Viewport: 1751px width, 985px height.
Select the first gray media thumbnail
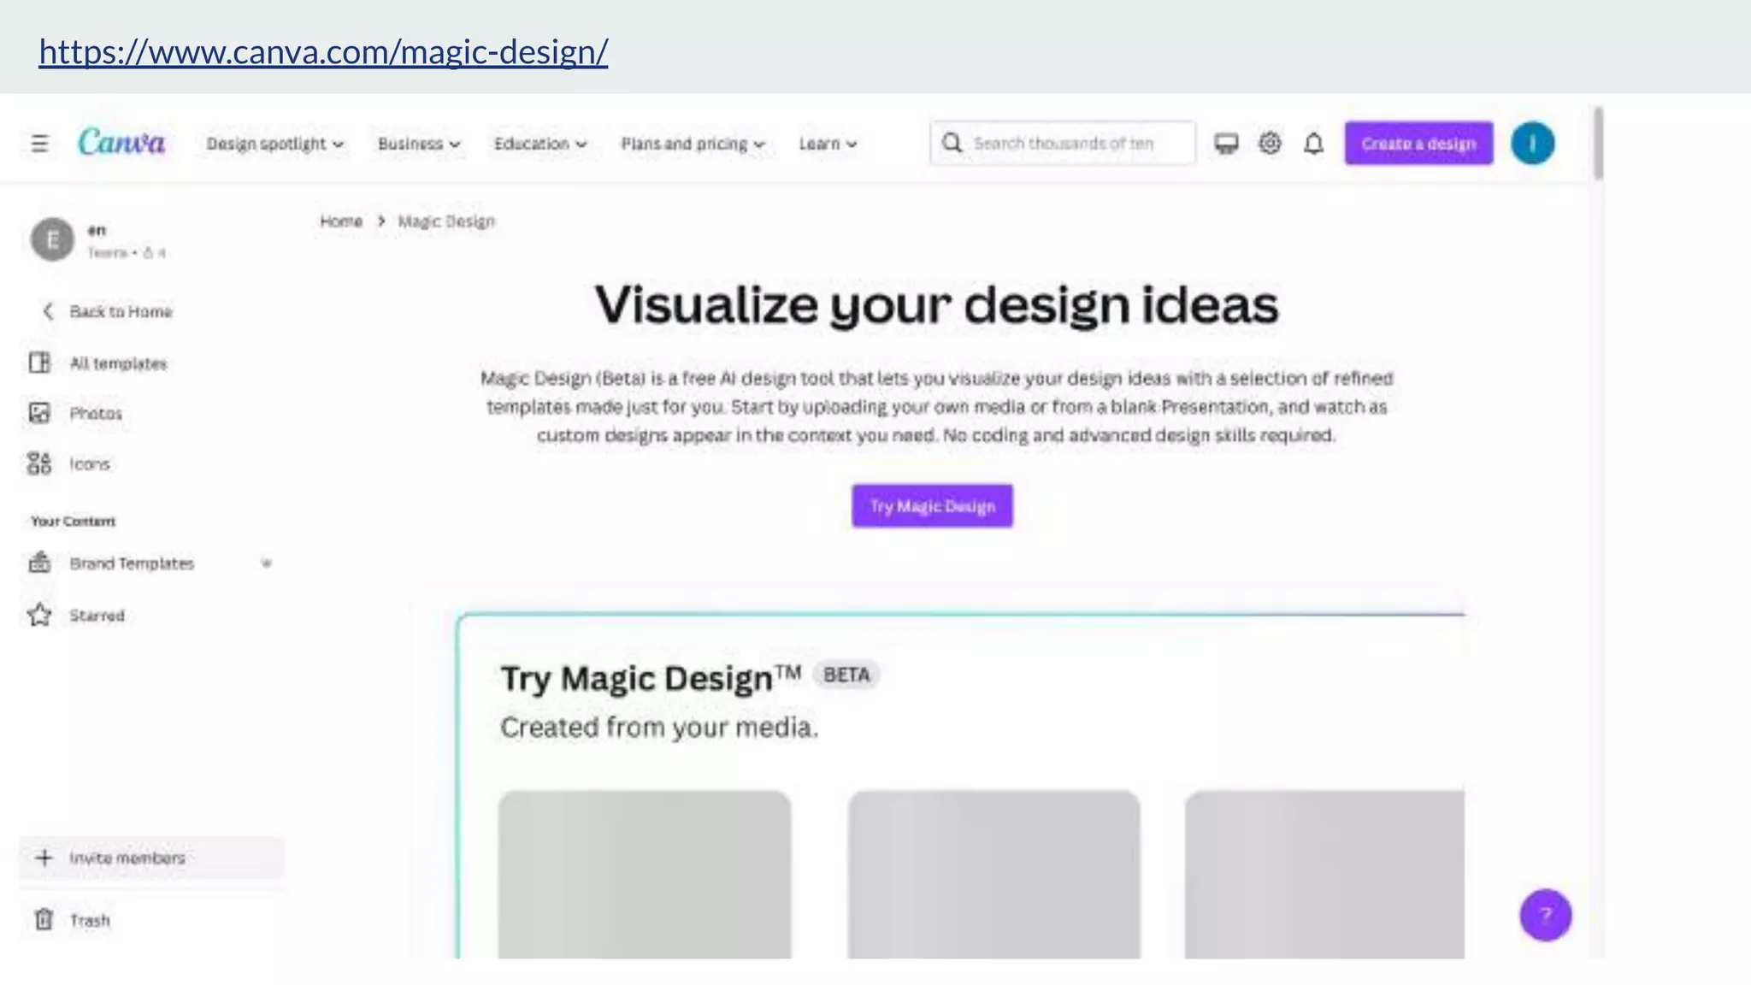coord(645,874)
